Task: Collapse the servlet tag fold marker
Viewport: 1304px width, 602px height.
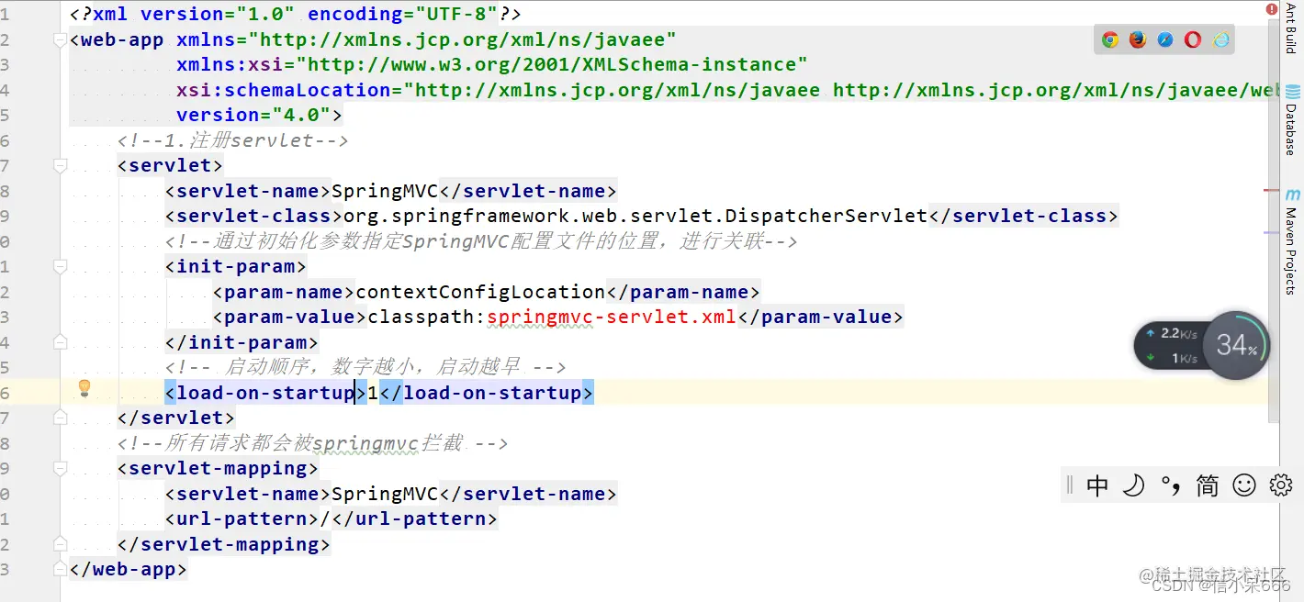Action: tap(61, 166)
